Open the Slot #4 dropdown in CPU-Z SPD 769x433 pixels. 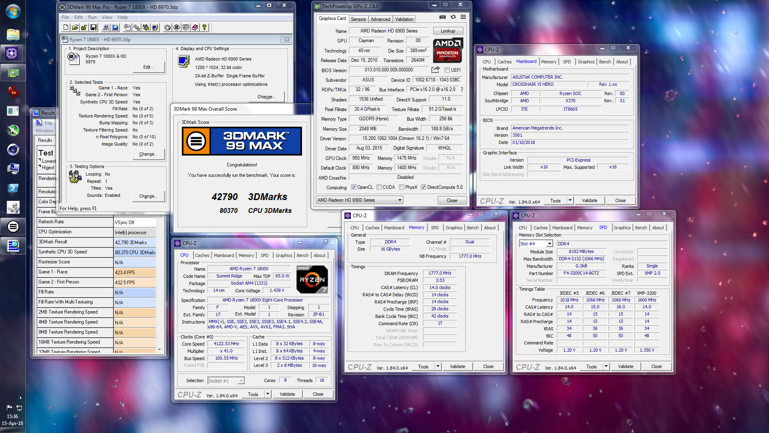tap(536, 244)
